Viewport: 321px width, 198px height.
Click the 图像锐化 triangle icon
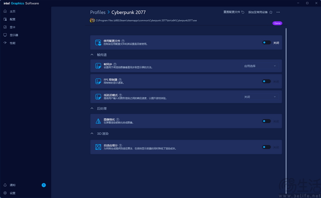(98, 121)
